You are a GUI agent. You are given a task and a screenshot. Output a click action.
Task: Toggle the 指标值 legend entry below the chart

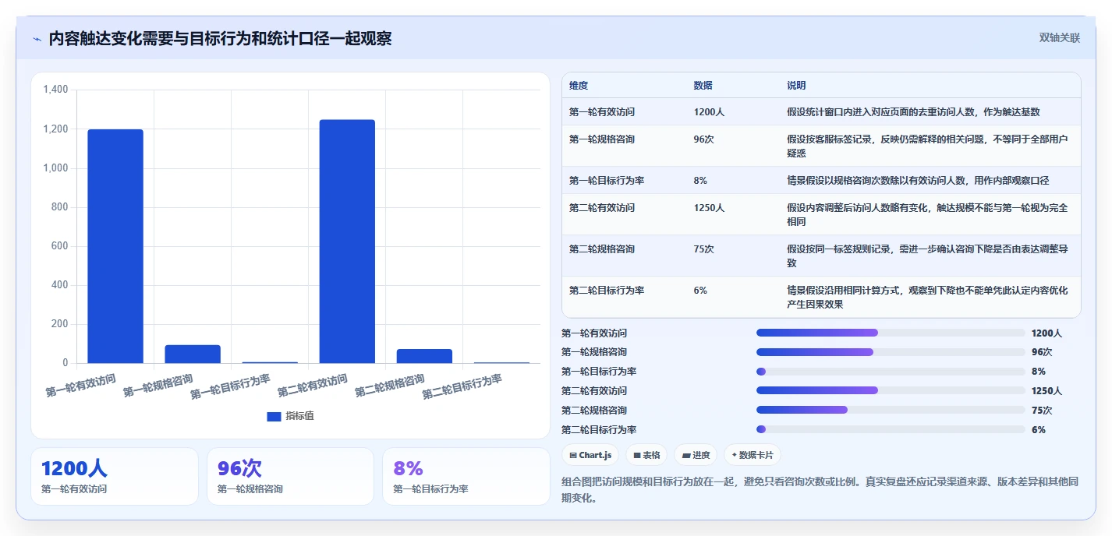290,416
